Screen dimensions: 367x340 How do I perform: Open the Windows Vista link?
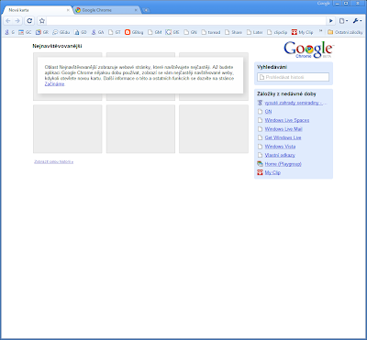coord(280,147)
